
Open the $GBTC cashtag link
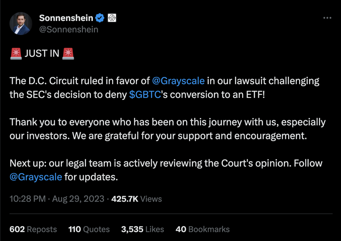145,94
